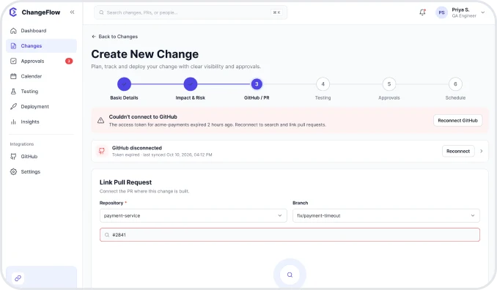Click the GitHub icon in Integrations
Image resolution: width=497 pixels, height=290 pixels.
(x=13, y=157)
